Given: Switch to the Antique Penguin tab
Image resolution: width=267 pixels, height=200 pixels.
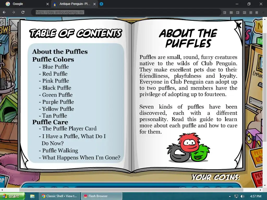Looking at the screenshot, I should coord(74,4).
